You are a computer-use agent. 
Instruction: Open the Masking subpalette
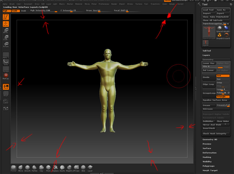pos(207,157)
